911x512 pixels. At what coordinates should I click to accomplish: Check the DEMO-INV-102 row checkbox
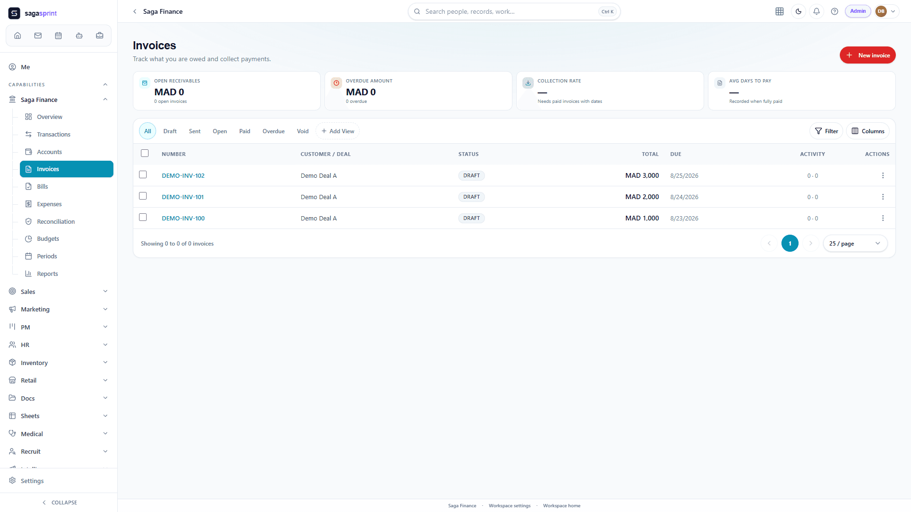(143, 174)
